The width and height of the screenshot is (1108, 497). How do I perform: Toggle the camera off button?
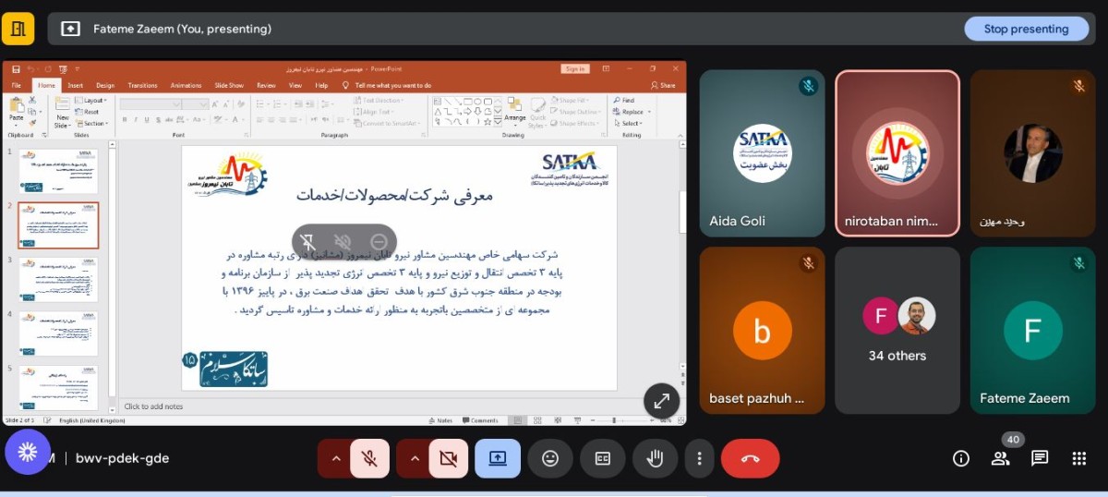(x=449, y=458)
